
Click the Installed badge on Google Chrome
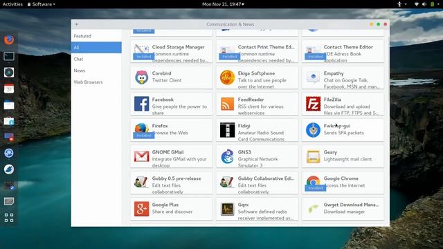[x=316, y=188]
